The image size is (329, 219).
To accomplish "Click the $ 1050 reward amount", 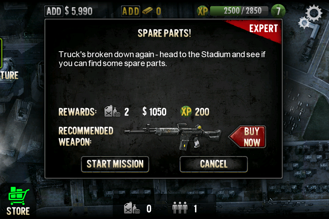I will (x=155, y=112).
